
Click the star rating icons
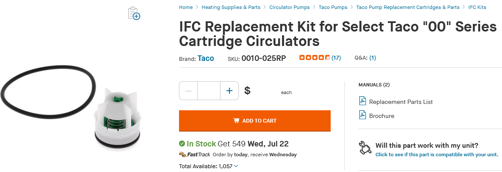pos(314,58)
